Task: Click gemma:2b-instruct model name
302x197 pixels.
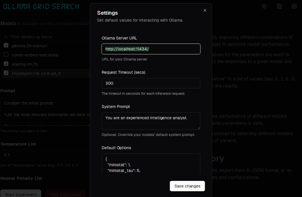Action: (29, 46)
